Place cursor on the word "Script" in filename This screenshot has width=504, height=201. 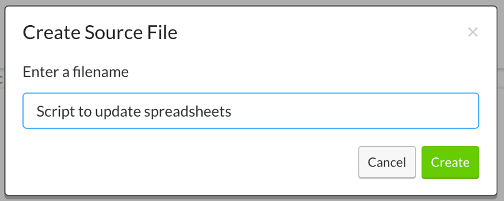pos(52,111)
